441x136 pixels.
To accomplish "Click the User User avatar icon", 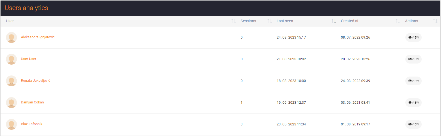I will coord(11,59).
